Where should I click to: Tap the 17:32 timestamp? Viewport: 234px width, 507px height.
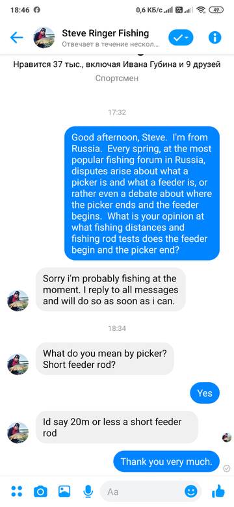coord(117,112)
